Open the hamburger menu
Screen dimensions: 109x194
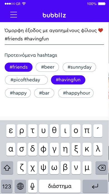pyautogui.click(x=14, y=15)
